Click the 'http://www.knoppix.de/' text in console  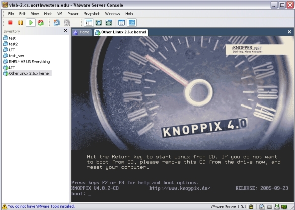[180, 188]
